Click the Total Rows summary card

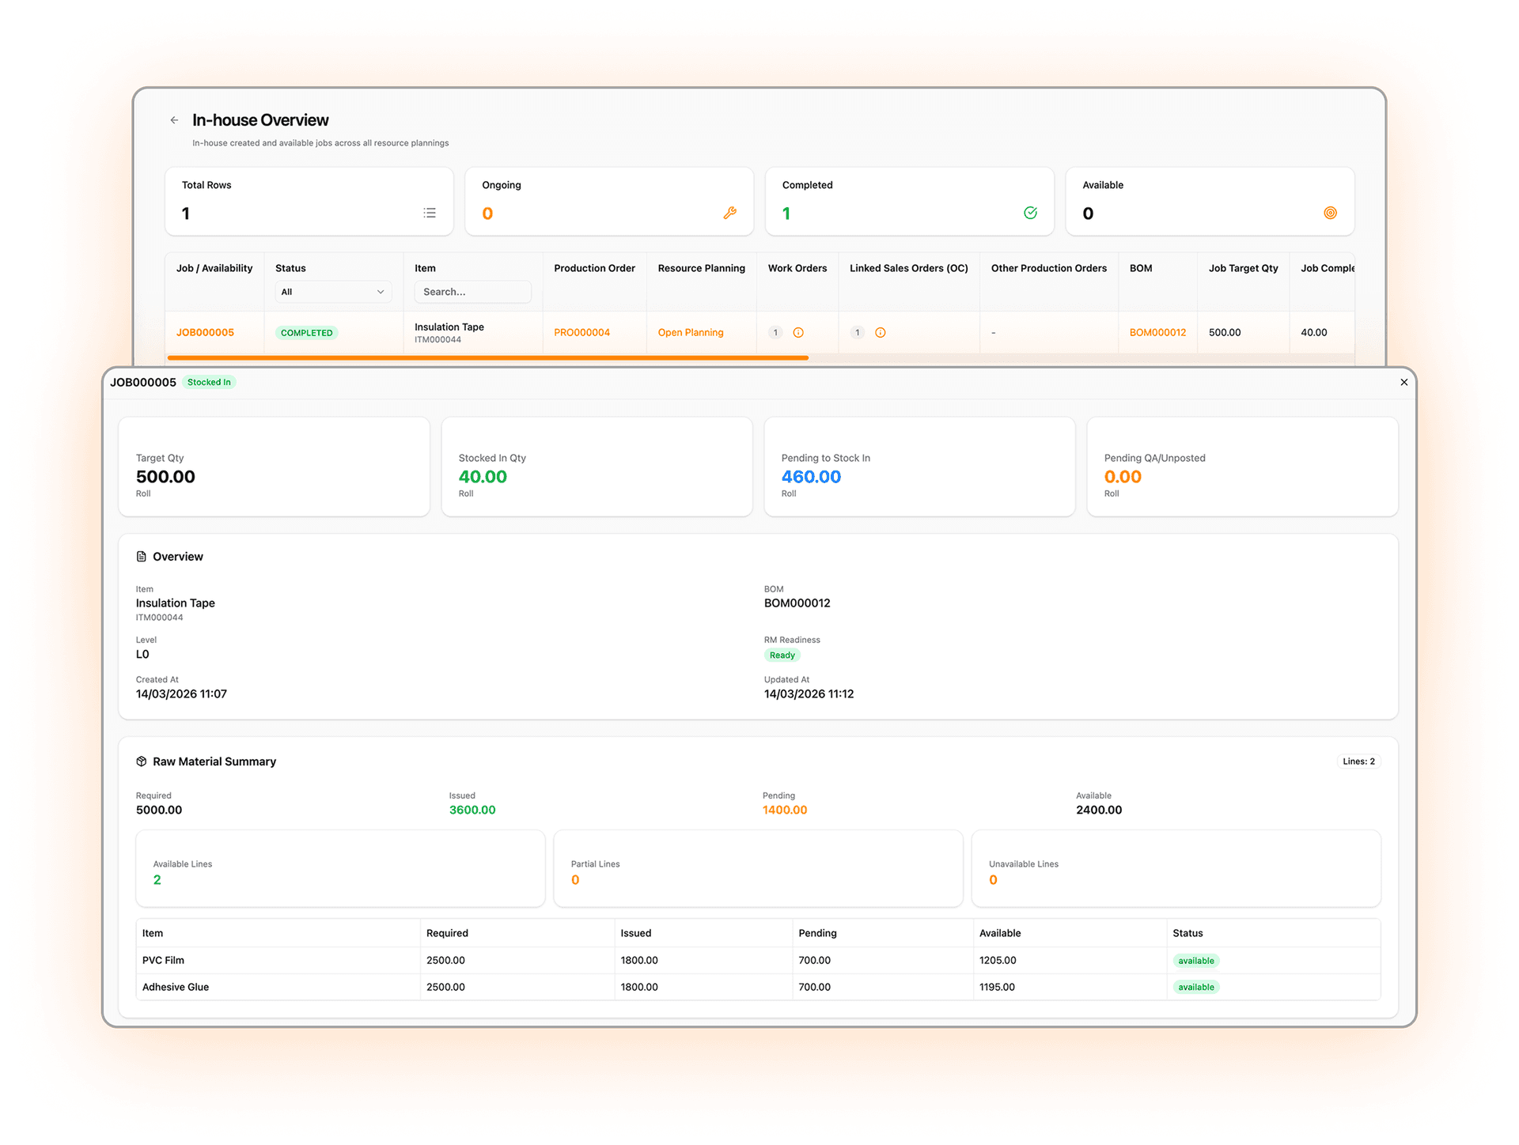point(309,201)
